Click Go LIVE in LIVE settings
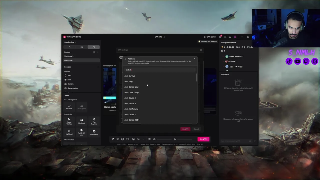 (x=185, y=129)
